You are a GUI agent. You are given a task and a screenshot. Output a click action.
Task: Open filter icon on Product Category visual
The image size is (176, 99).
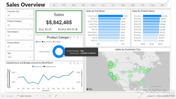74,37
